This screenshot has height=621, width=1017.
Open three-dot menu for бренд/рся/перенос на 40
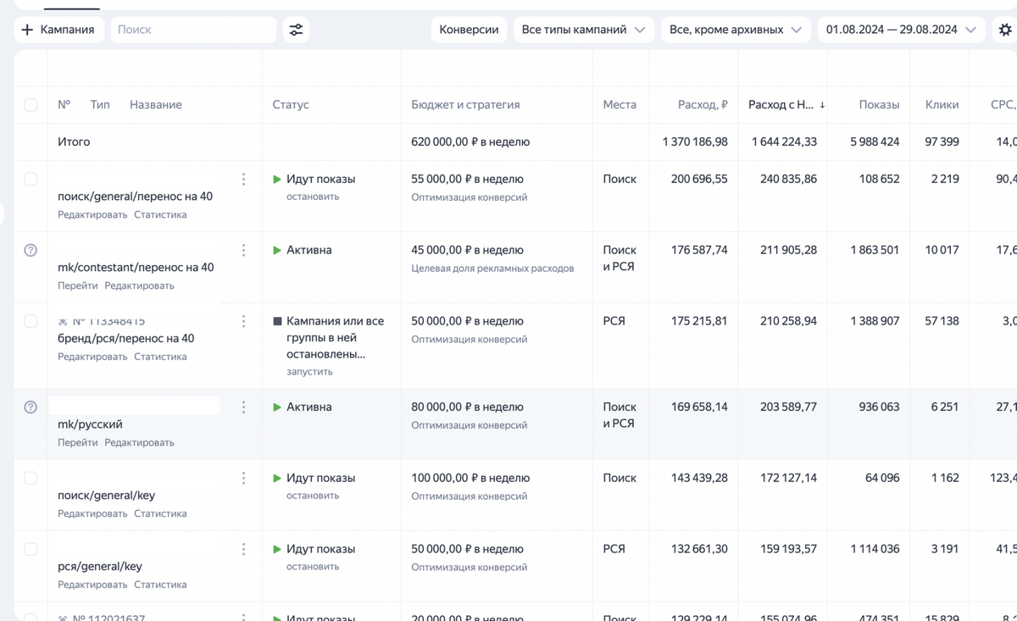coord(243,322)
